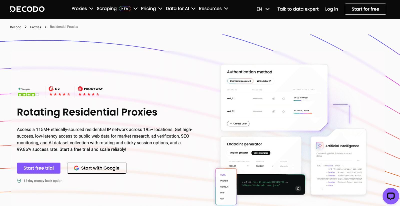Expand the Resources navigation menu
The image size is (400, 206).
tap(213, 8)
